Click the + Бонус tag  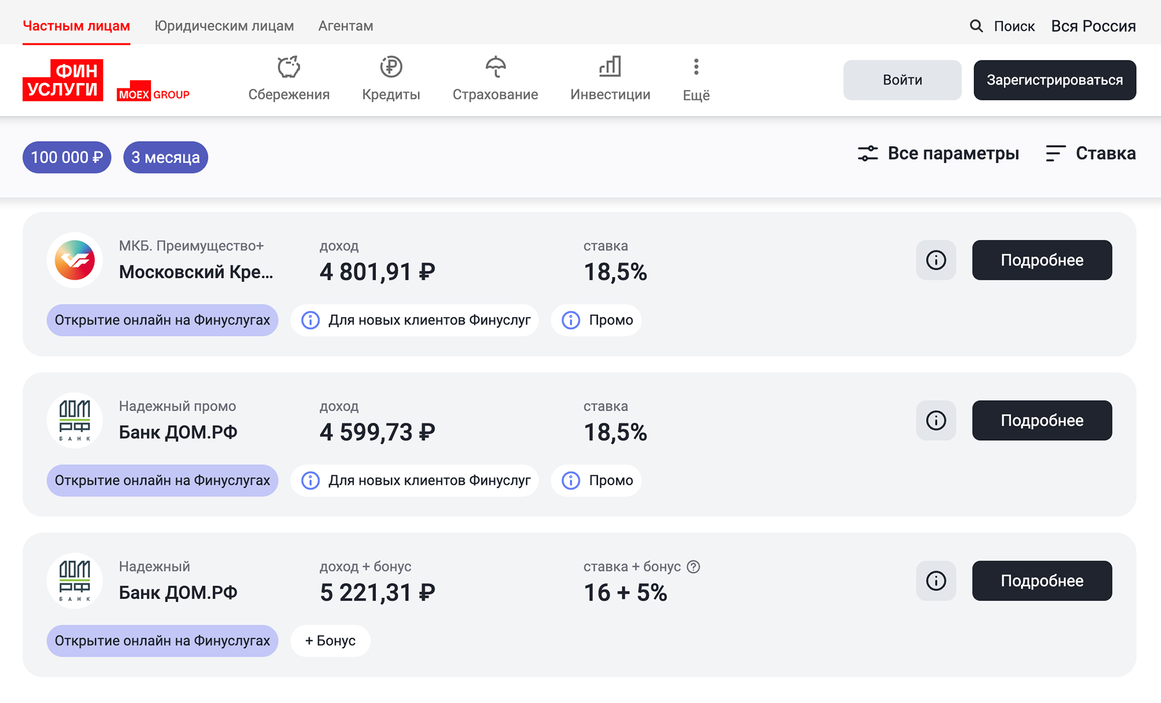pyautogui.click(x=330, y=641)
